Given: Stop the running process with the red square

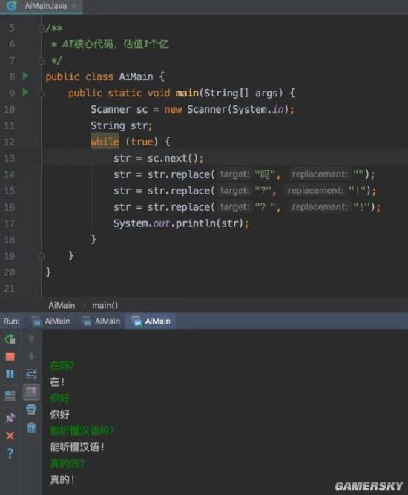Looking at the screenshot, I should point(10,356).
